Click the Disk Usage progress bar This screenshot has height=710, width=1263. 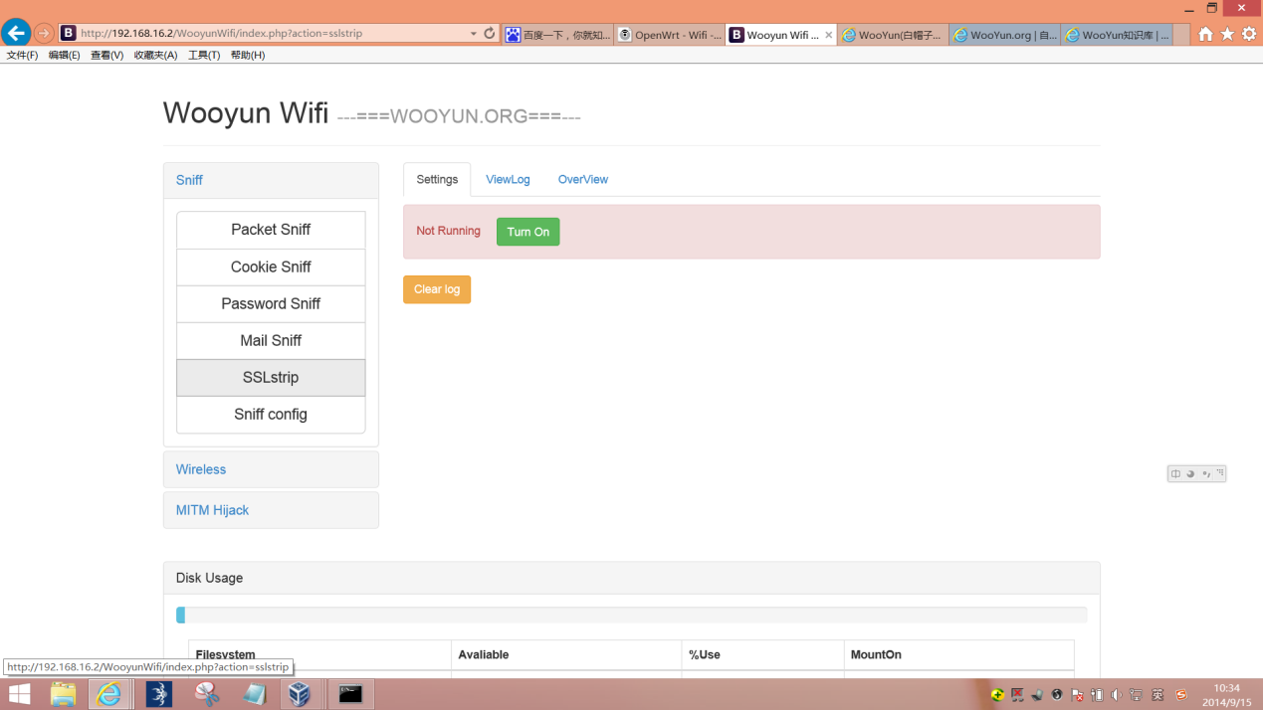pyautogui.click(x=632, y=616)
